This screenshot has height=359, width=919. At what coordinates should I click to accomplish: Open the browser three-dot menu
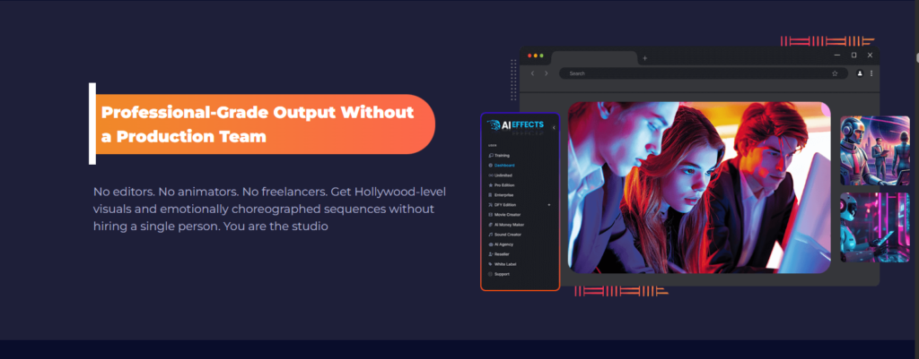pos(871,73)
